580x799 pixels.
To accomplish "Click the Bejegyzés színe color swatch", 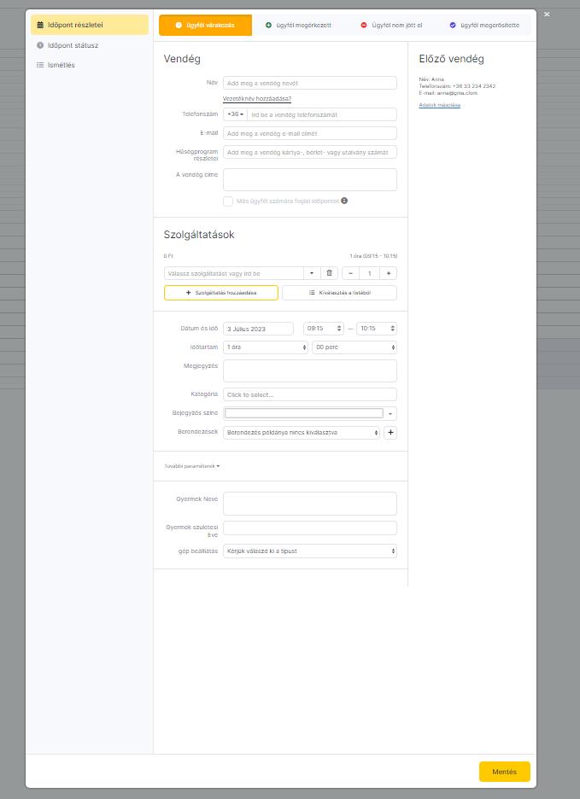I will coord(304,413).
